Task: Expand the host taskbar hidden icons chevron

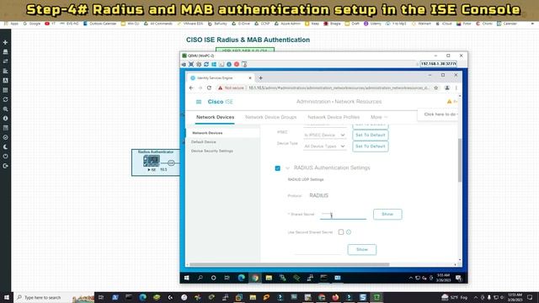Action: (x=476, y=297)
